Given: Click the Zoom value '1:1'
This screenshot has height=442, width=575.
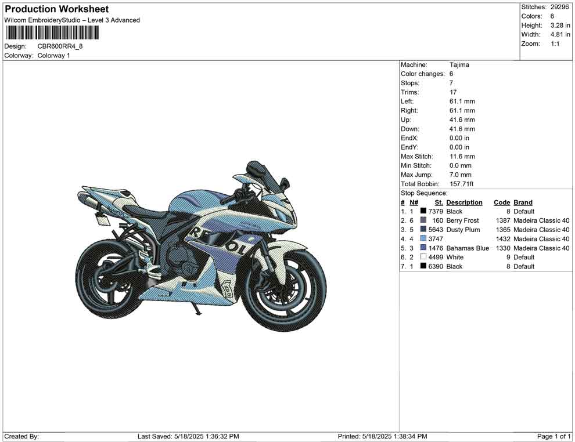Looking at the screenshot, I should (555, 44).
